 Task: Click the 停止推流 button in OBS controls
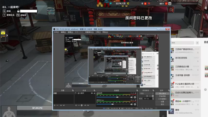[x=162, y=94]
